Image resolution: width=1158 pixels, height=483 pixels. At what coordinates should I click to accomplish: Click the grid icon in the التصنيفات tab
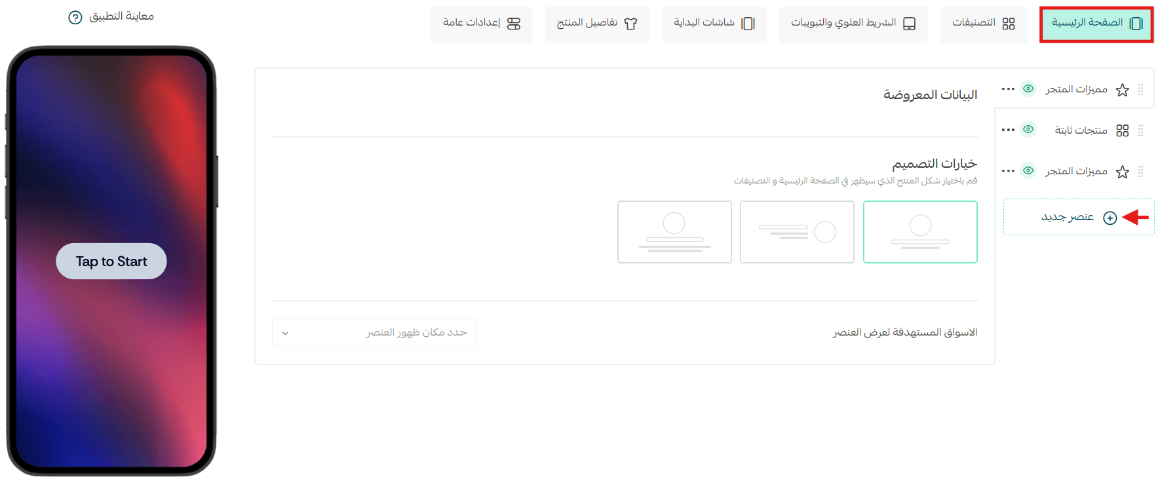1009,24
